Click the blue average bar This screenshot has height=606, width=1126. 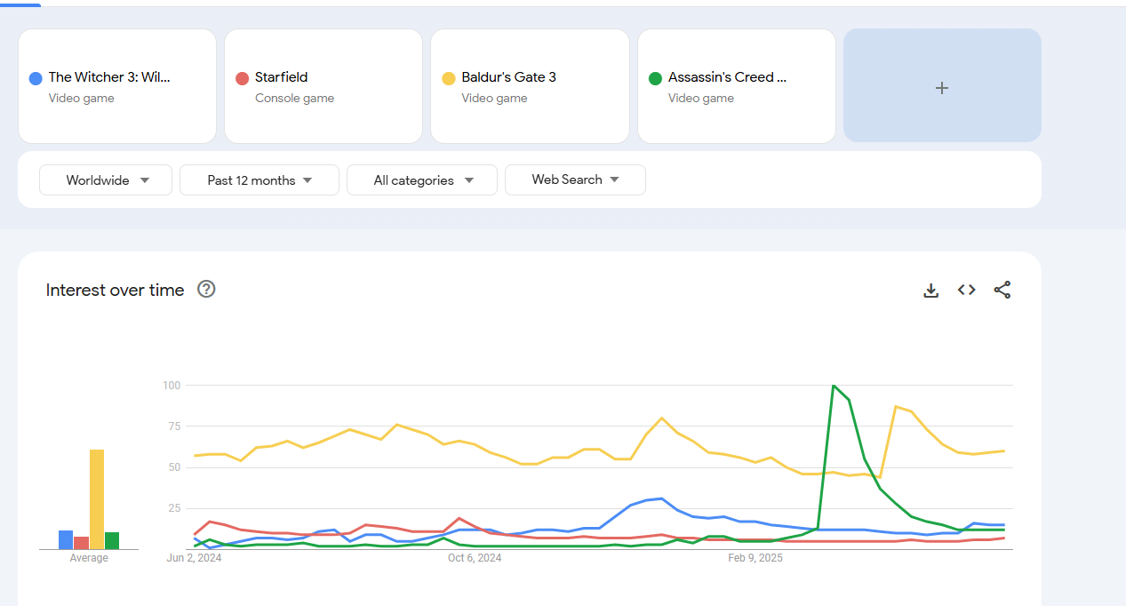click(x=66, y=539)
